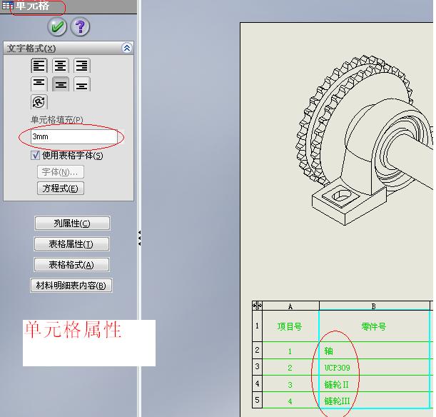Select row 5 header of table

click(x=257, y=400)
